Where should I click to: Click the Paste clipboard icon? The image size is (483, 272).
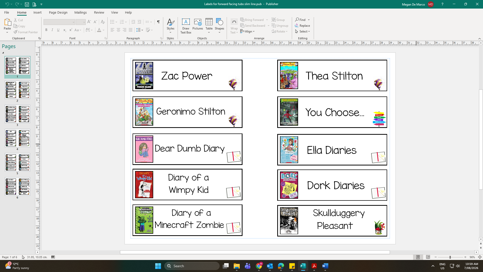[7, 23]
